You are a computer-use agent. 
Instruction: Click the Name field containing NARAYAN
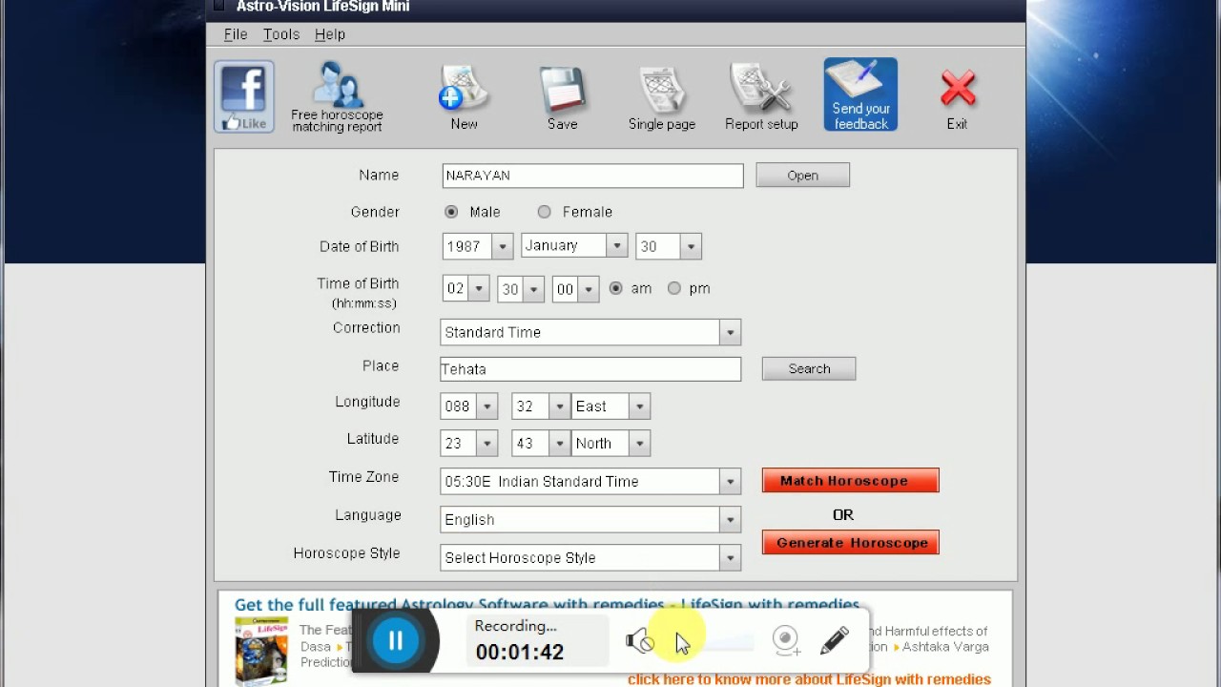(592, 176)
